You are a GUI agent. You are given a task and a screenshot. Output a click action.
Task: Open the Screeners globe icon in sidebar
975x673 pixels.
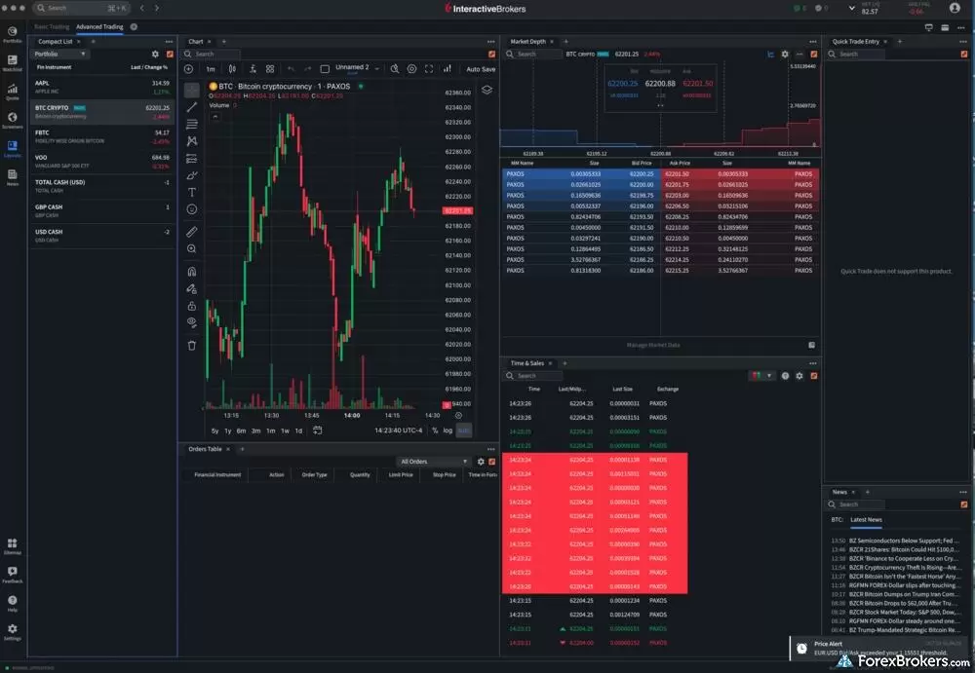point(13,120)
